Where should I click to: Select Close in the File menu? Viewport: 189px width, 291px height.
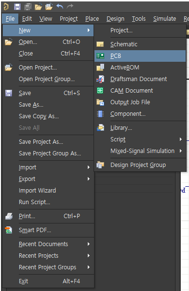click(x=48, y=54)
